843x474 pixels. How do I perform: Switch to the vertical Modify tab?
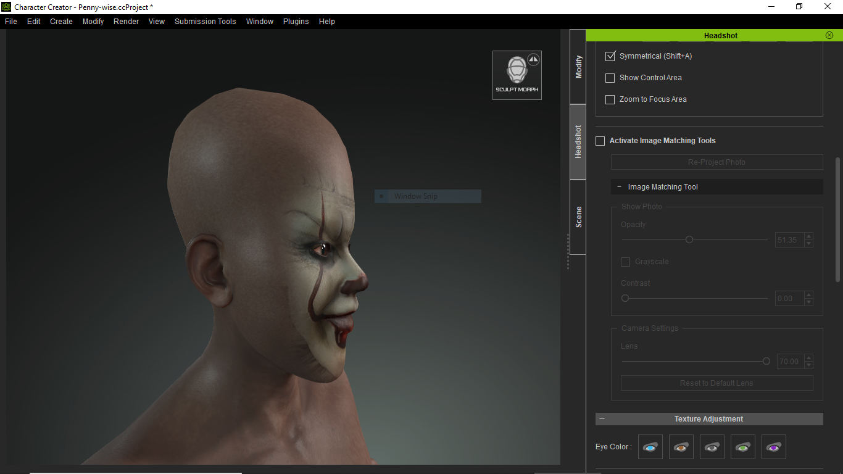tap(578, 67)
